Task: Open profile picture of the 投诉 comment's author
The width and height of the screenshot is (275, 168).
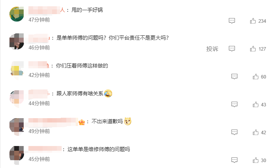Action: [17, 42]
